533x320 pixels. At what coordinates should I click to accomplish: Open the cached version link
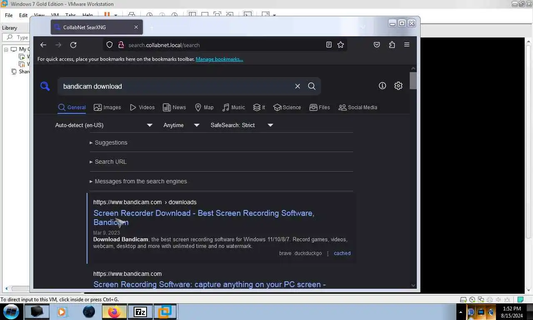(342, 253)
